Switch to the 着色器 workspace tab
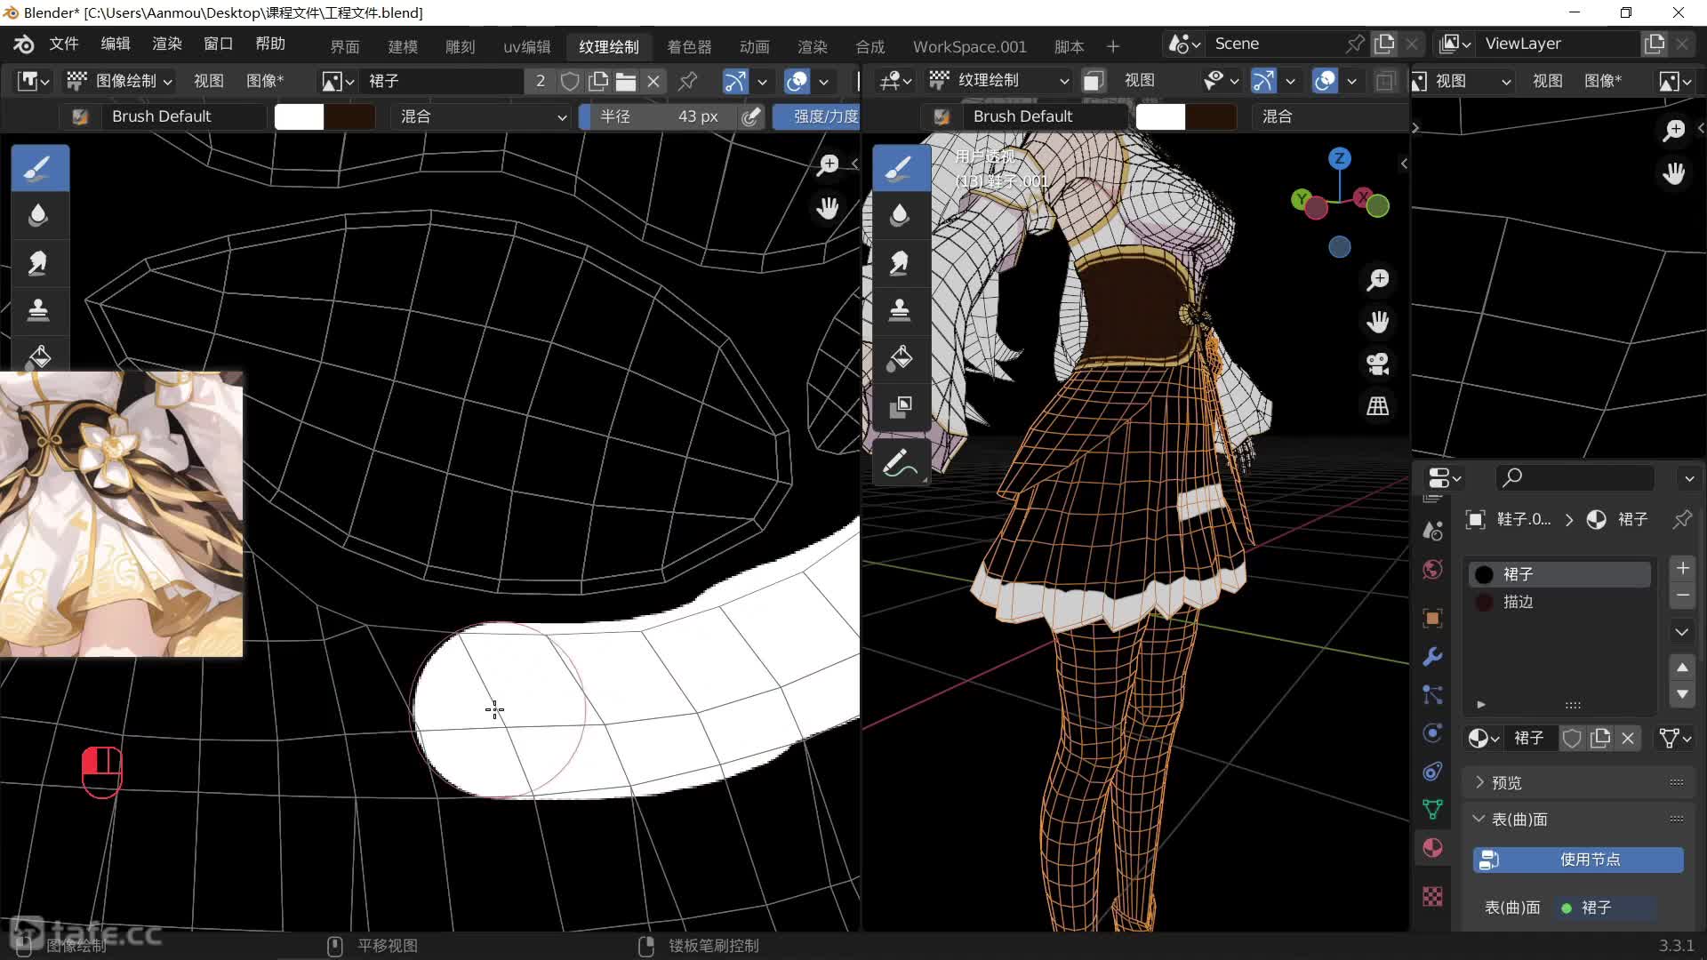1707x960 pixels. [690, 46]
